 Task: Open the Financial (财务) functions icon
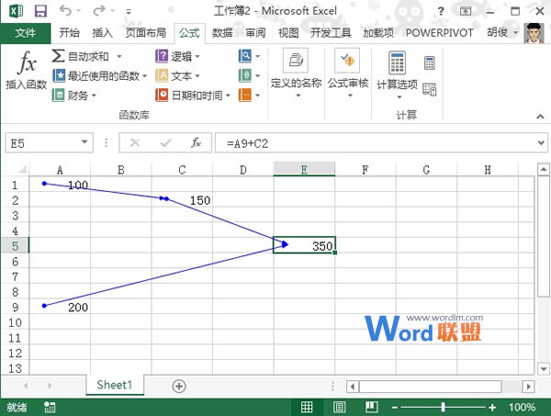click(x=58, y=95)
